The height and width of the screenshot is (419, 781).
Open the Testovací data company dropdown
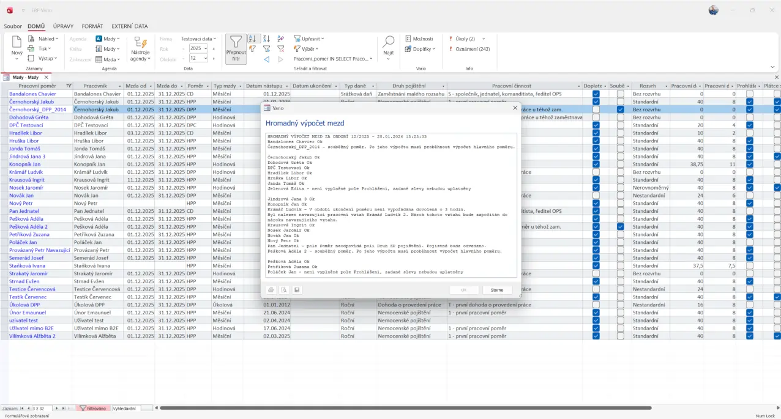pos(199,39)
